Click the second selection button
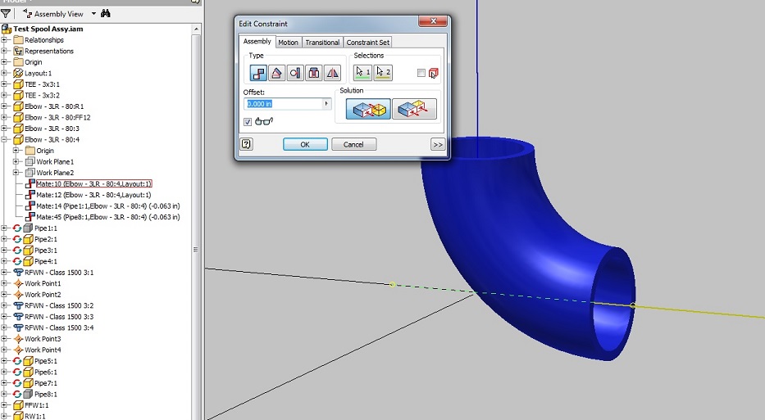The image size is (765, 420). (383, 73)
